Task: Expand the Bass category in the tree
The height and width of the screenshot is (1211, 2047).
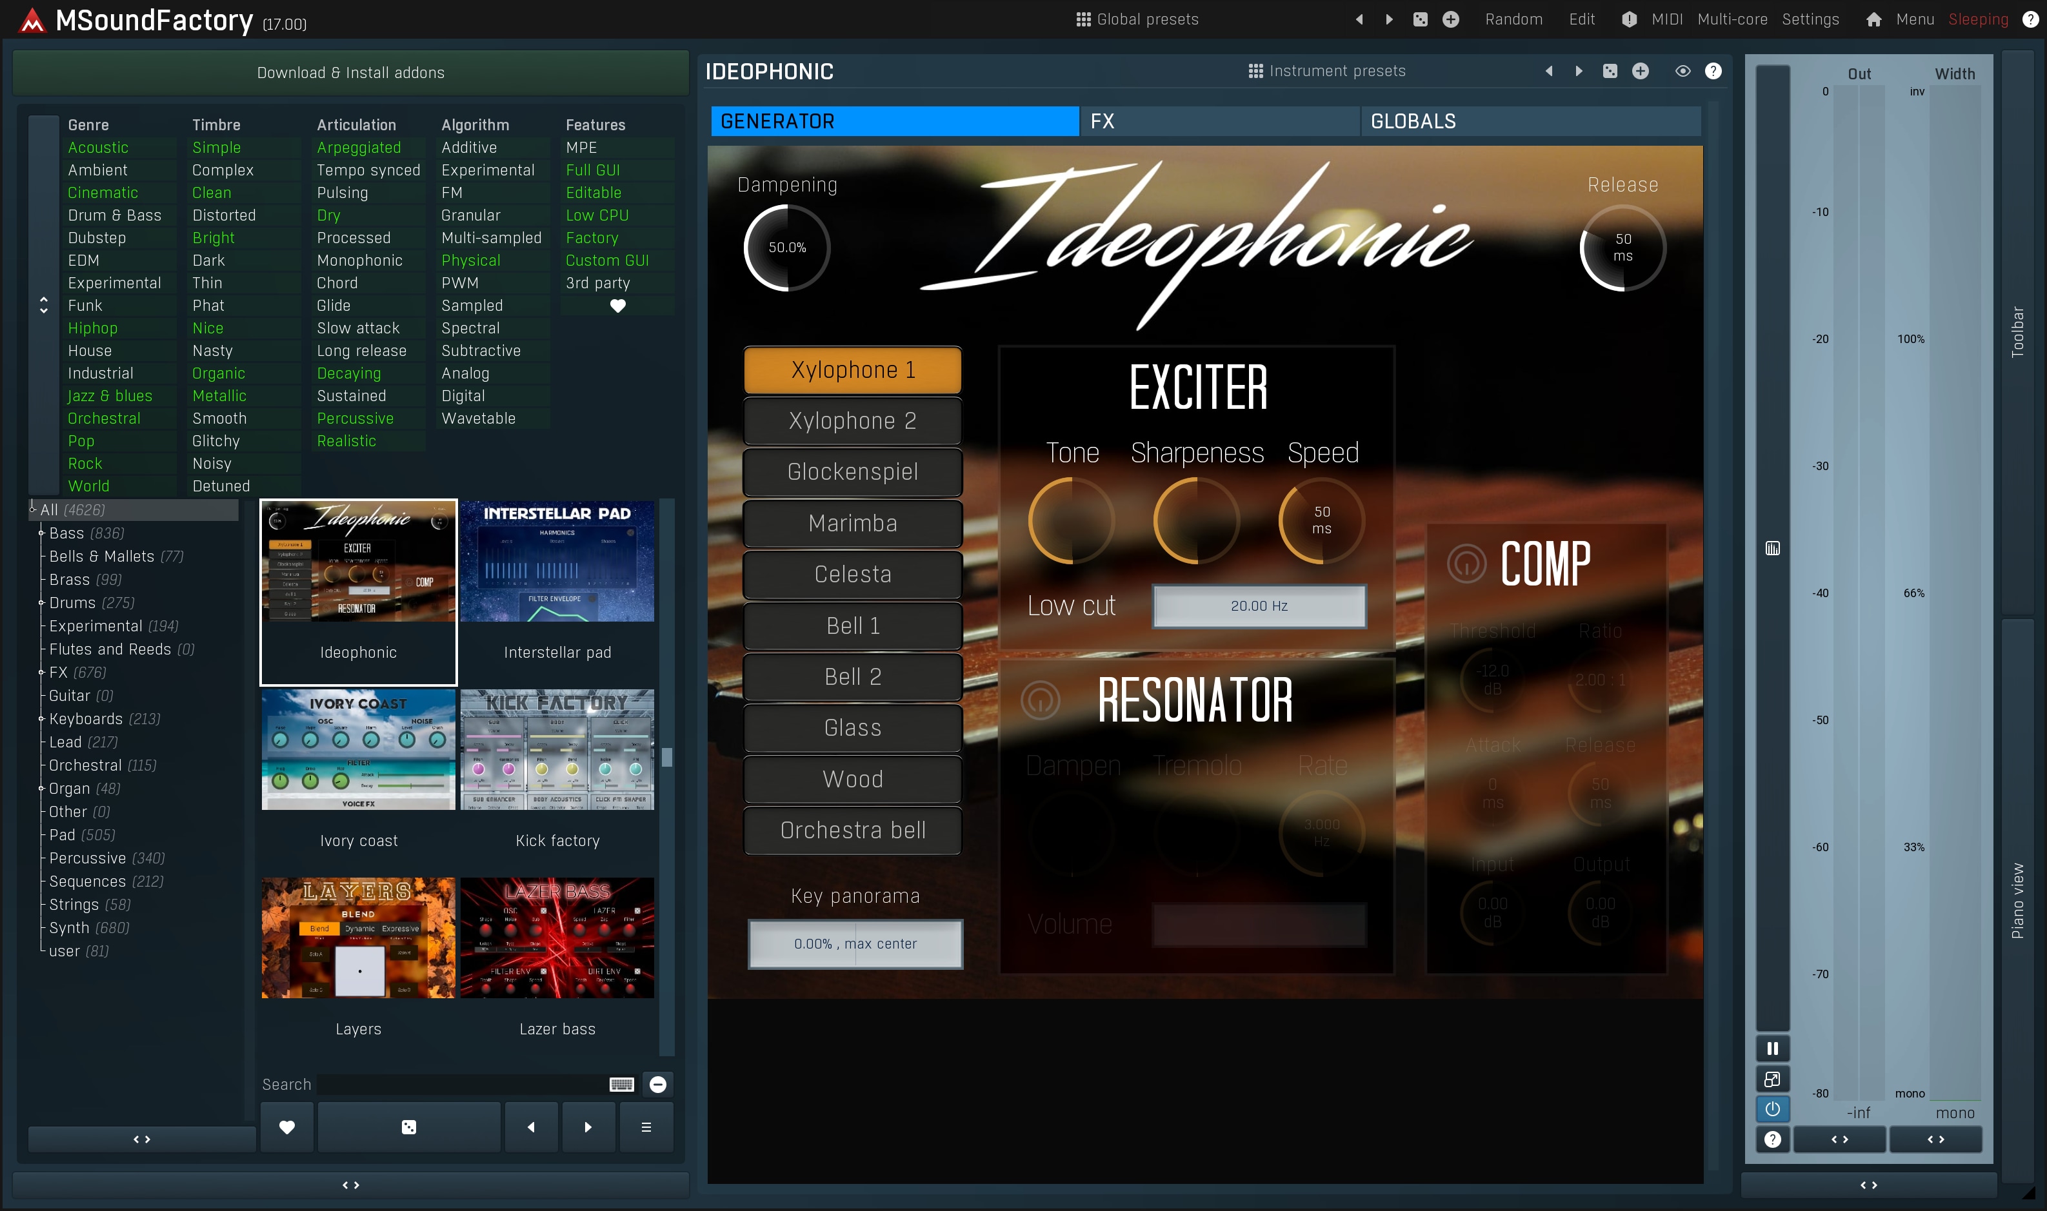Action: click(41, 533)
